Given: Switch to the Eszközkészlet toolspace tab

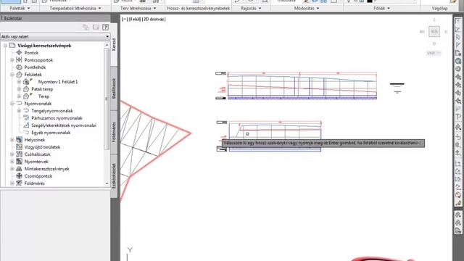Looking at the screenshot, I should pyautogui.click(x=114, y=175).
